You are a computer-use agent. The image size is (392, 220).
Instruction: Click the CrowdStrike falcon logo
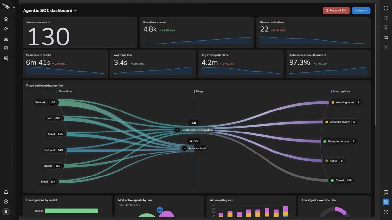[6, 6]
